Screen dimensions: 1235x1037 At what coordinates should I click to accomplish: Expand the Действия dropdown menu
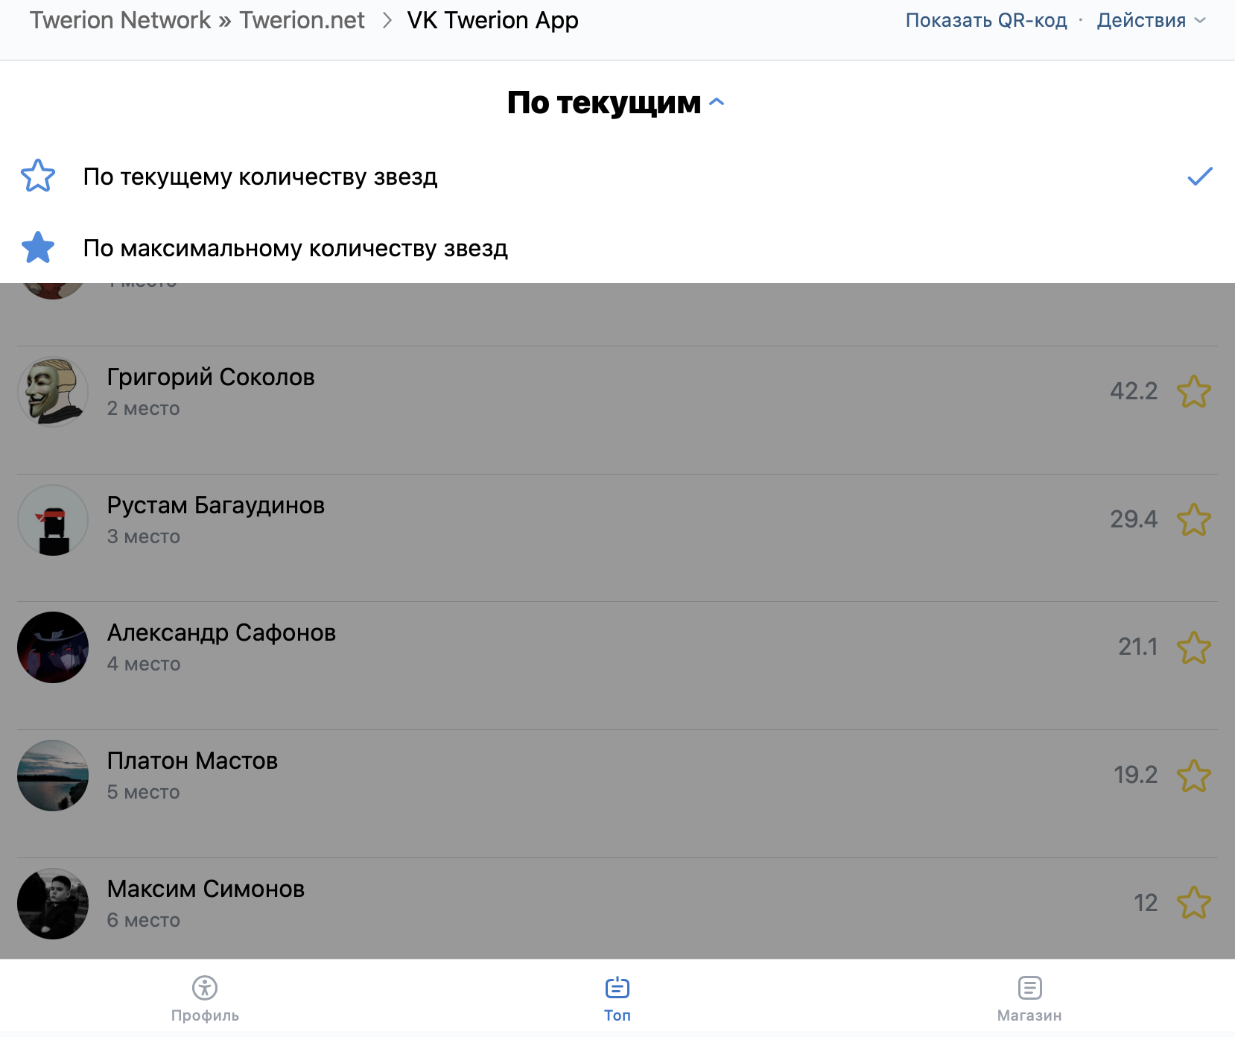tap(1151, 20)
